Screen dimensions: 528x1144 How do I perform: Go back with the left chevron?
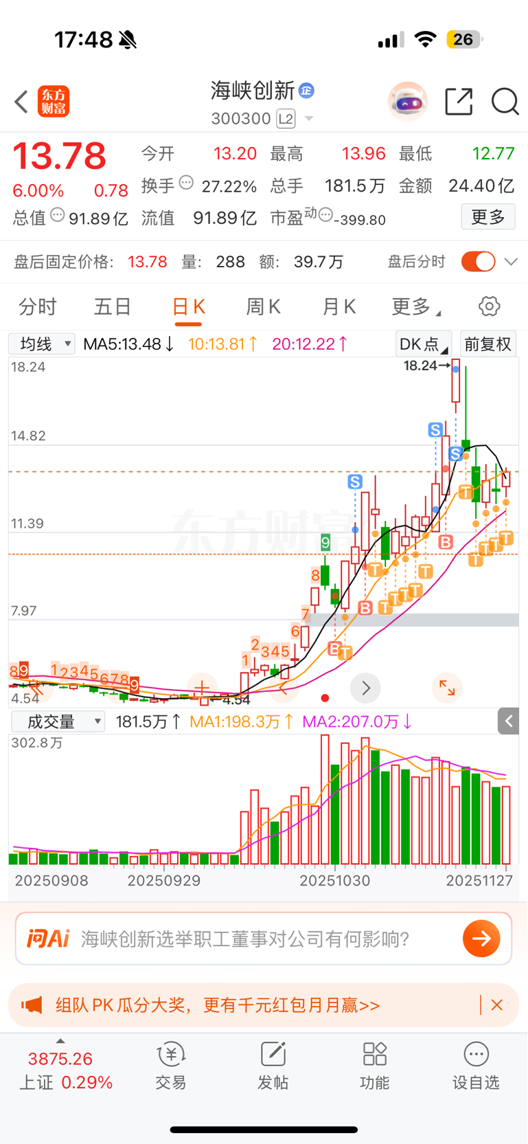21,102
